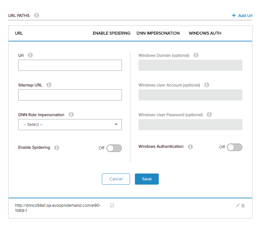Click the Add Url link
Viewport: 260px width, 227px height.
(242, 15)
